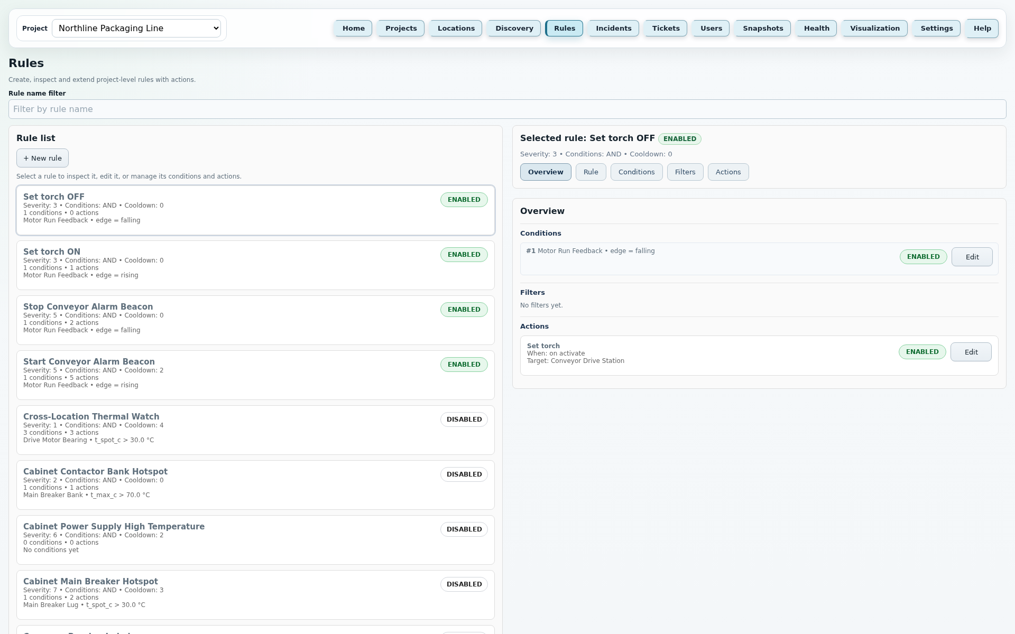
Task: Click DISABLED badge on Cabinet Main Breaker Hotspot
Action: (x=464, y=584)
